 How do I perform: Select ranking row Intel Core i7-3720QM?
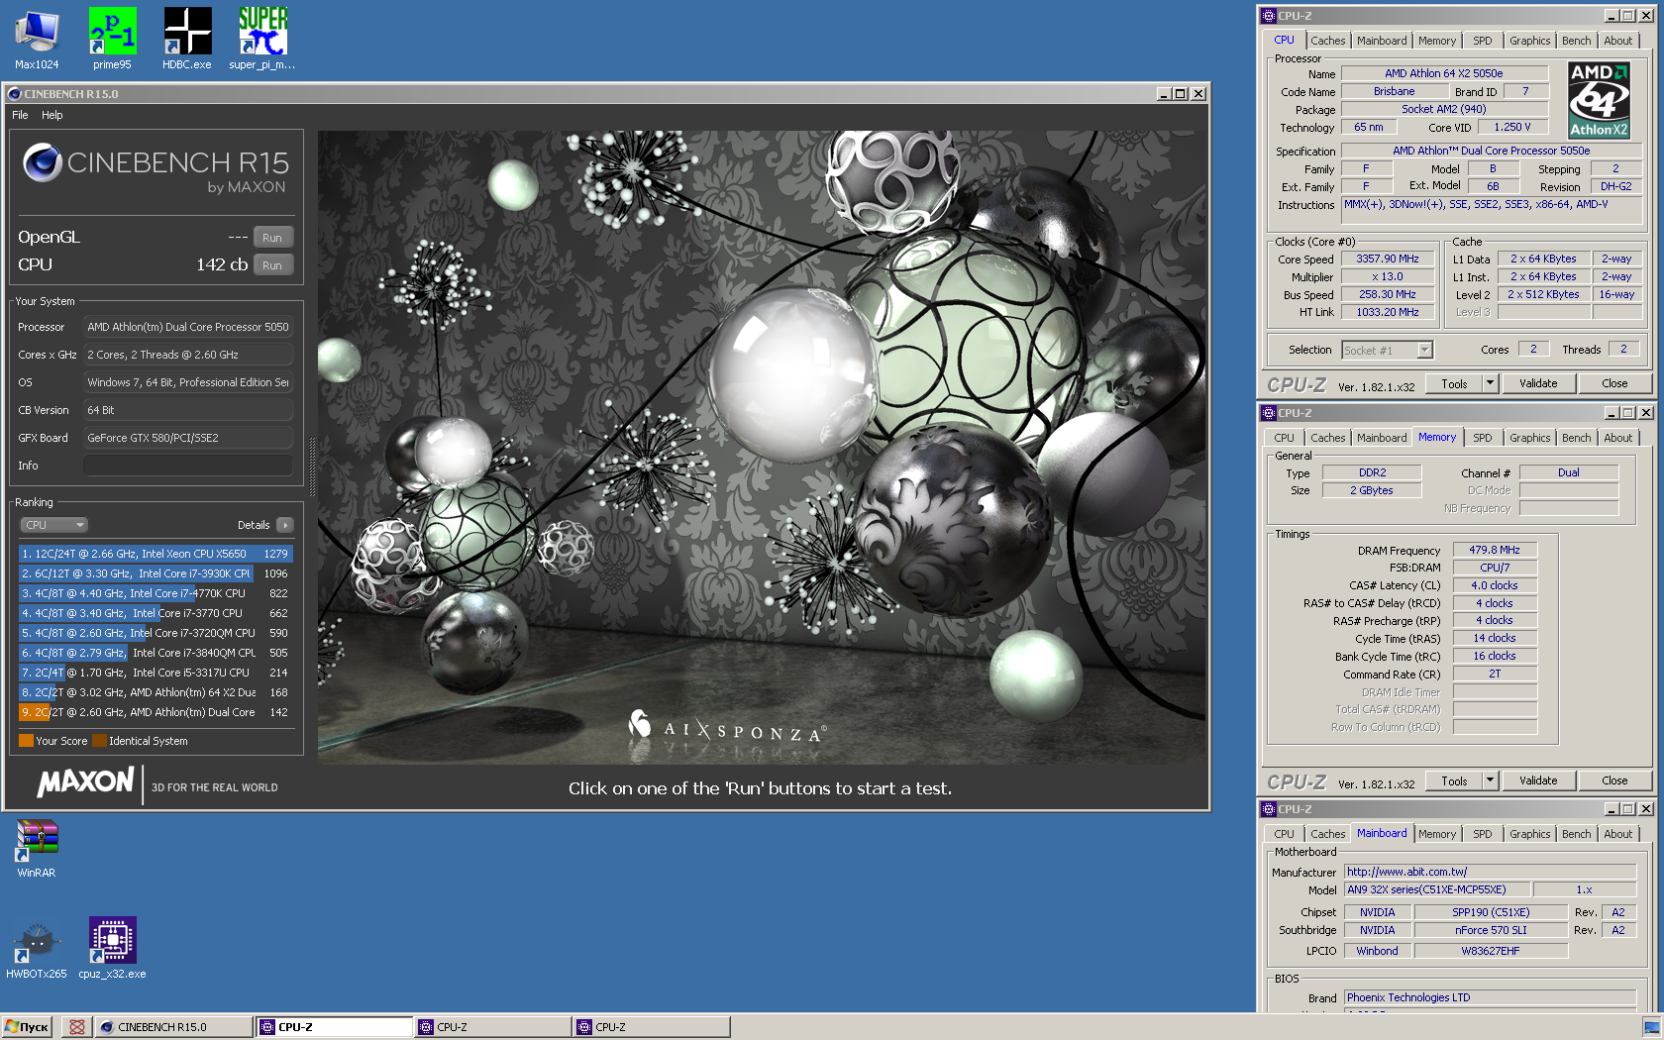156,633
